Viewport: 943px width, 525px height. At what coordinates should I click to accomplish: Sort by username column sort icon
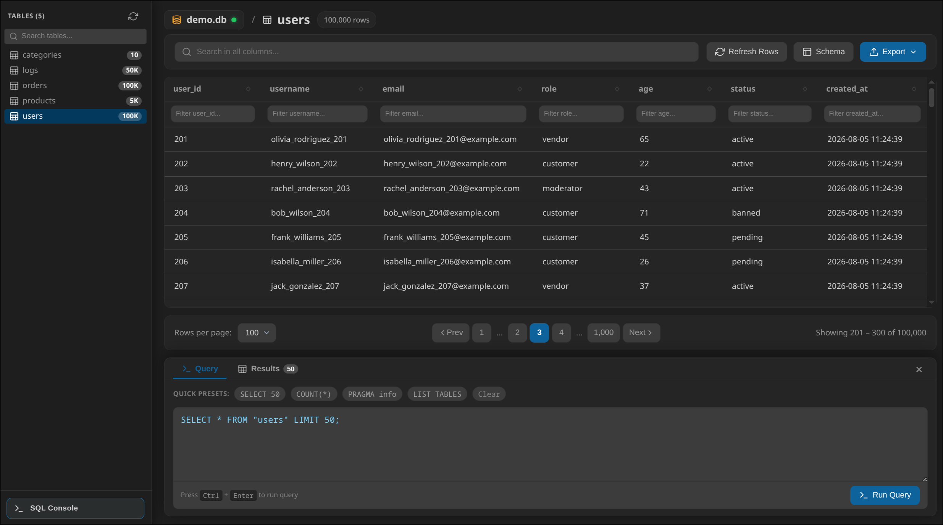361,89
